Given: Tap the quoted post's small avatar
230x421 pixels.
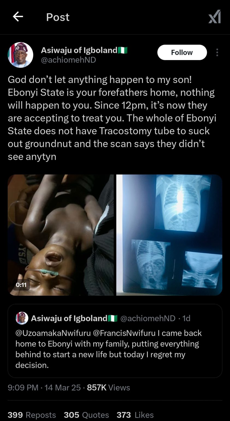Looking at the screenshot, I should [x=22, y=318].
